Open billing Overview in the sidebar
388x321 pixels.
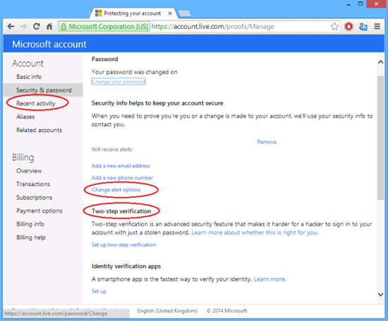[29, 171]
